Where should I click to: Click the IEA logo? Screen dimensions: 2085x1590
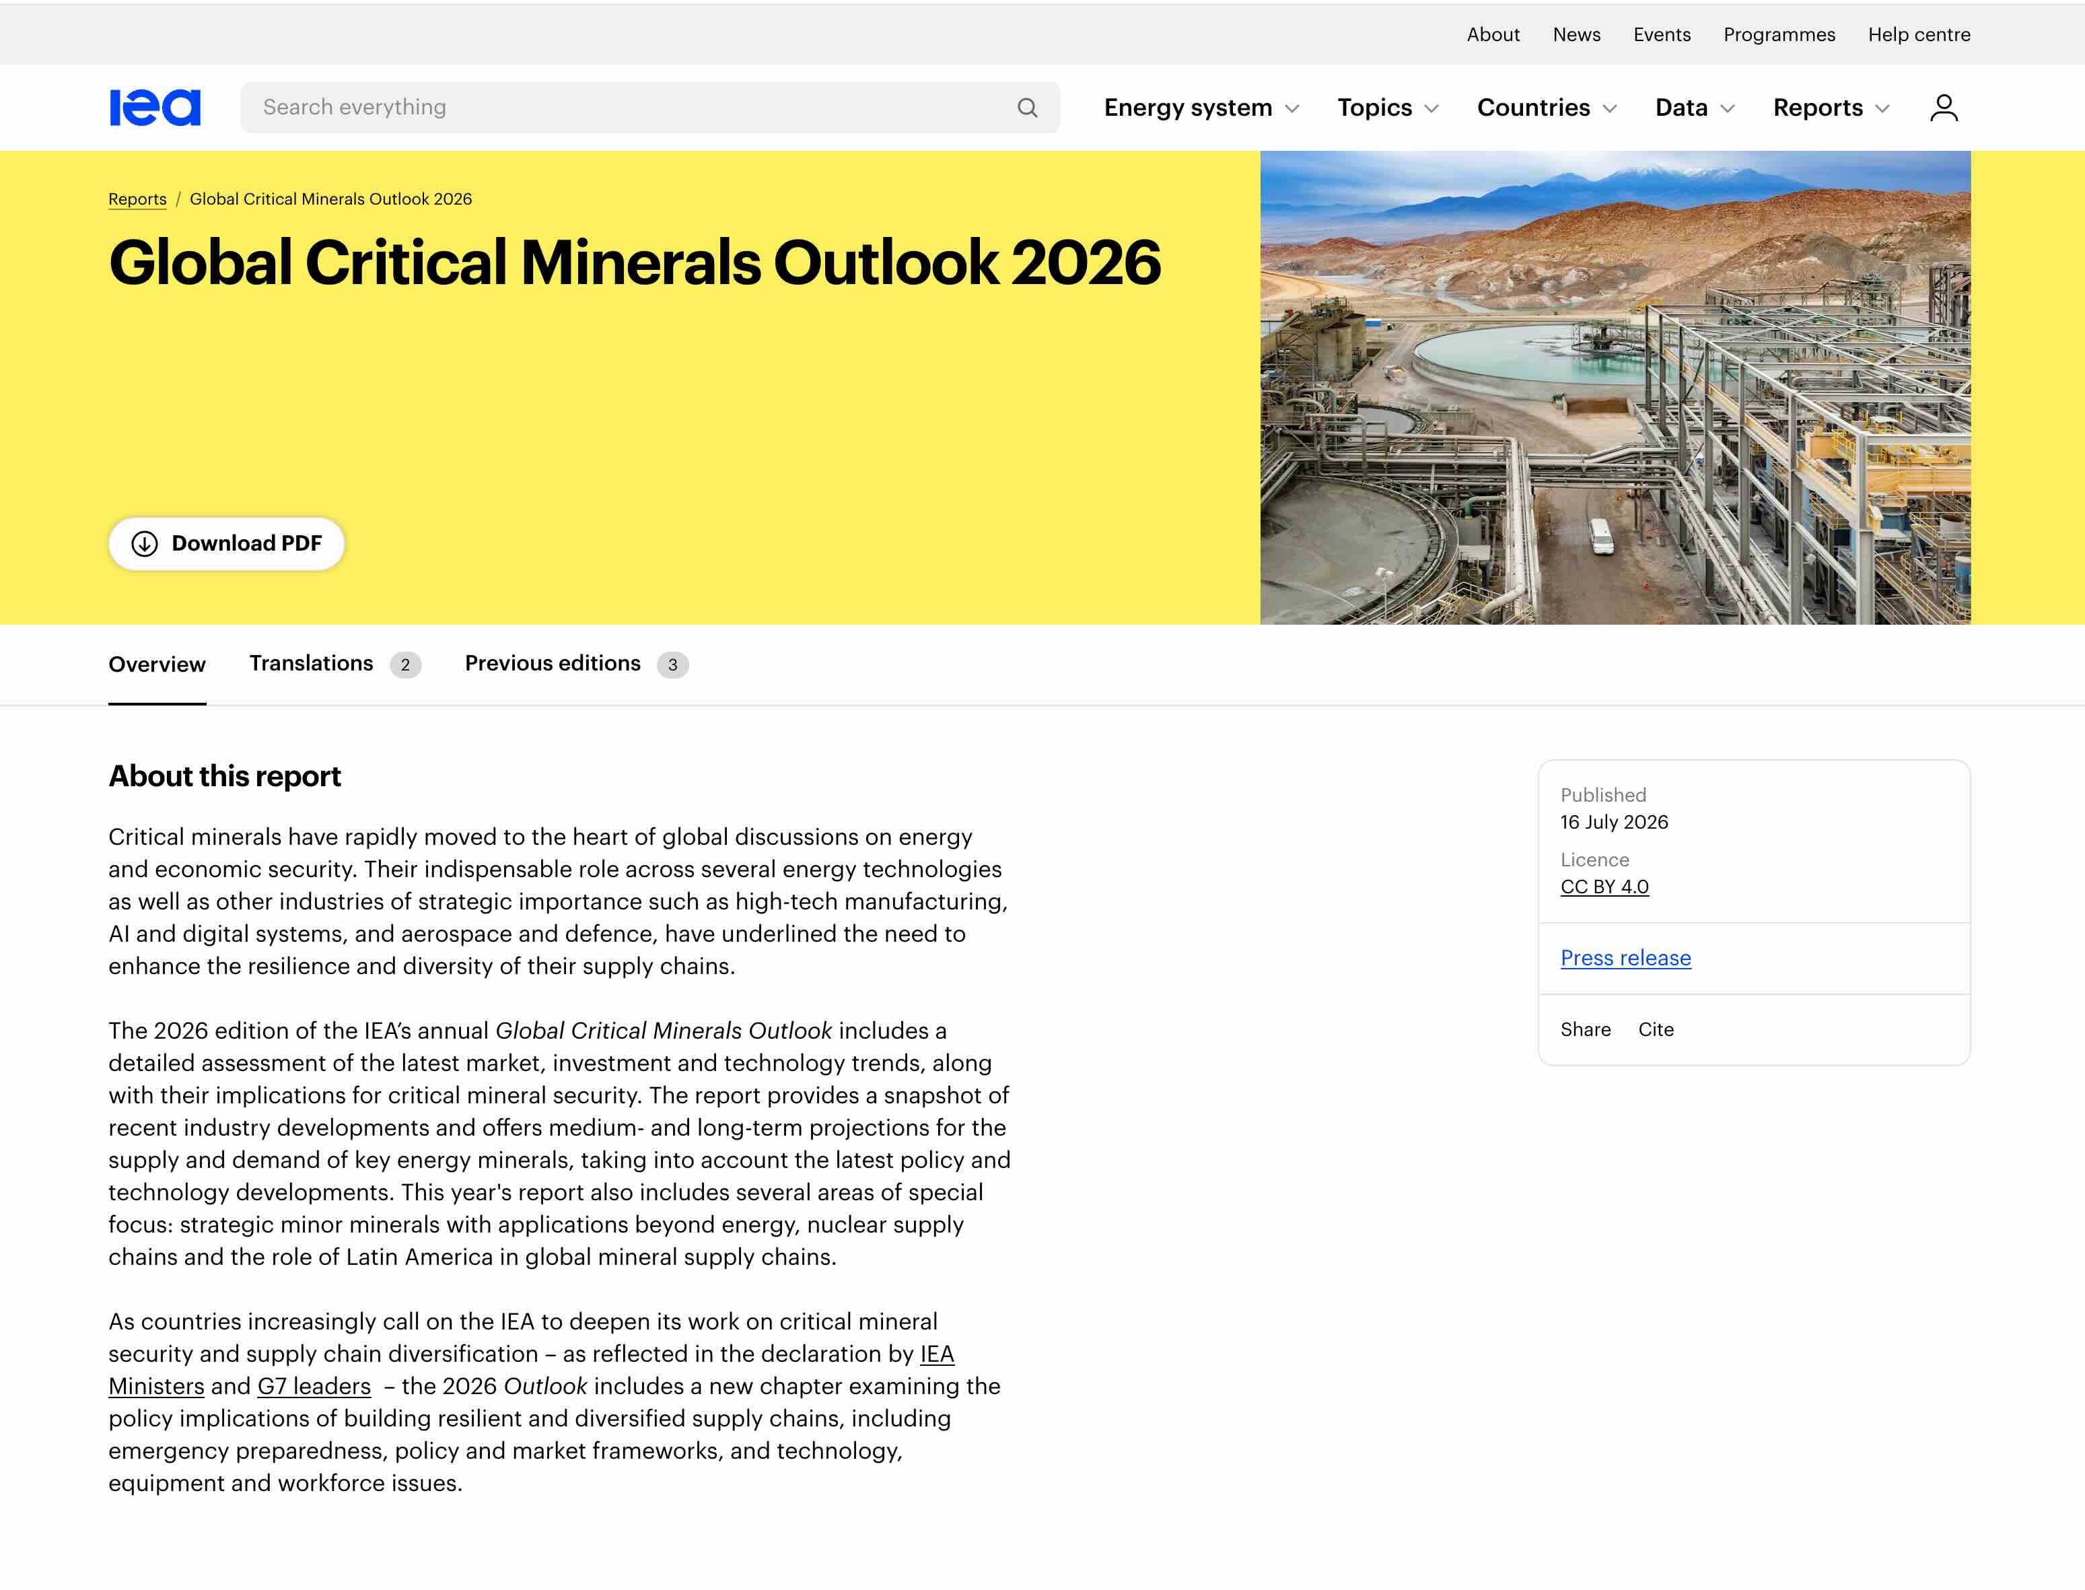pyautogui.click(x=155, y=107)
